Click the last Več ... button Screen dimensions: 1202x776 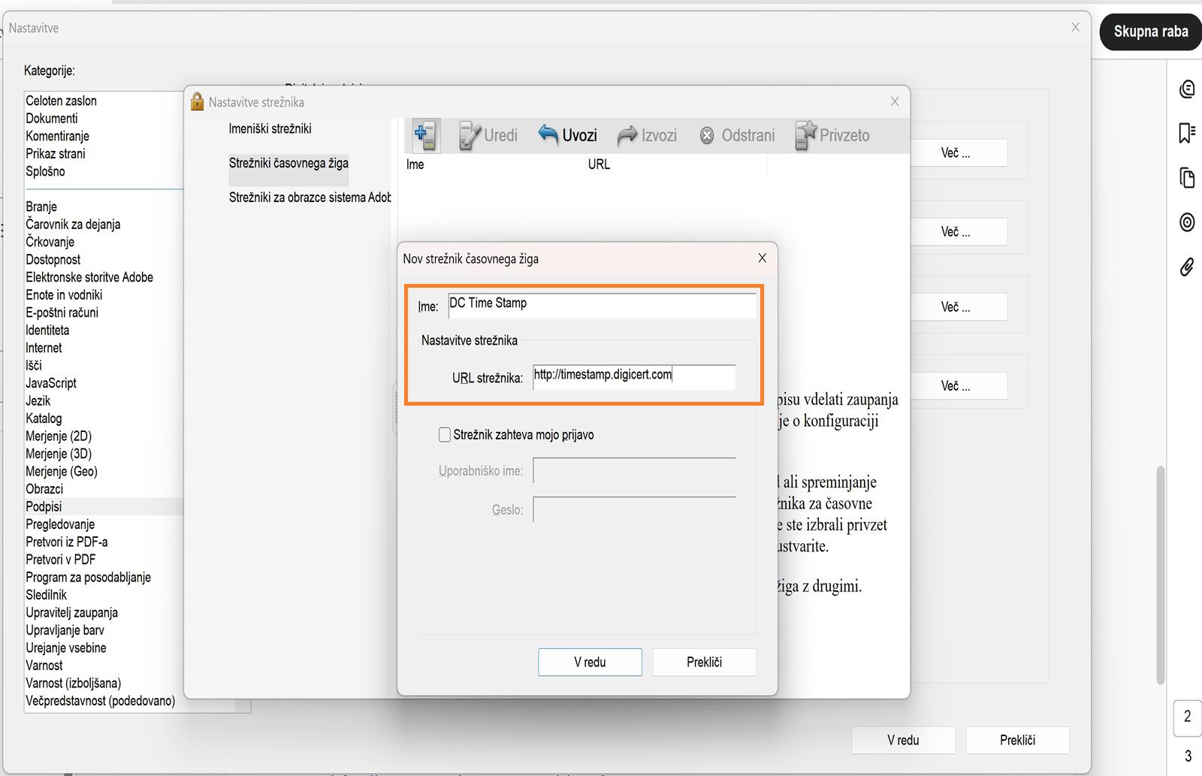tap(956, 386)
